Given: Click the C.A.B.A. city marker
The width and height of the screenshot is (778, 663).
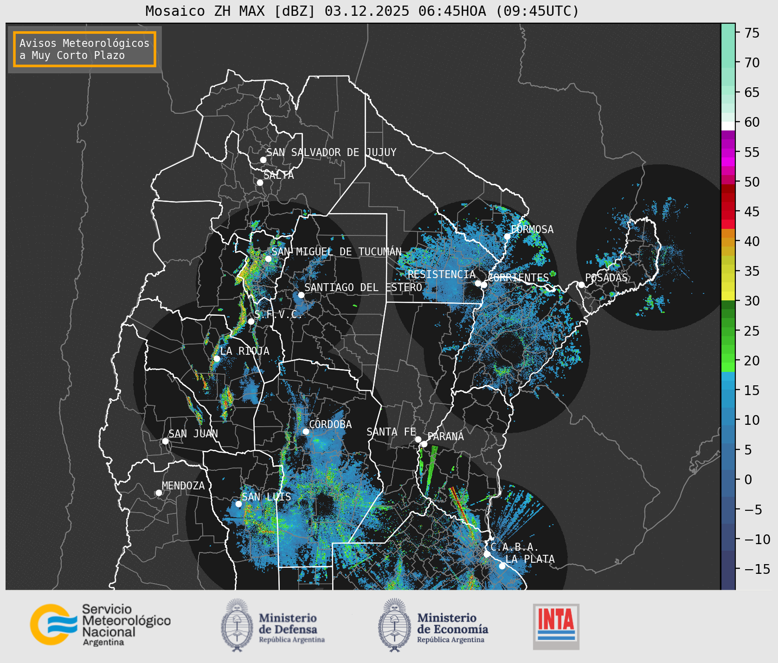Looking at the screenshot, I should [x=487, y=554].
